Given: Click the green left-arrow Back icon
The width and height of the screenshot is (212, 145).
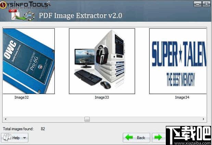Looking at the screenshot, I should pyautogui.click(x=129, y=137).
